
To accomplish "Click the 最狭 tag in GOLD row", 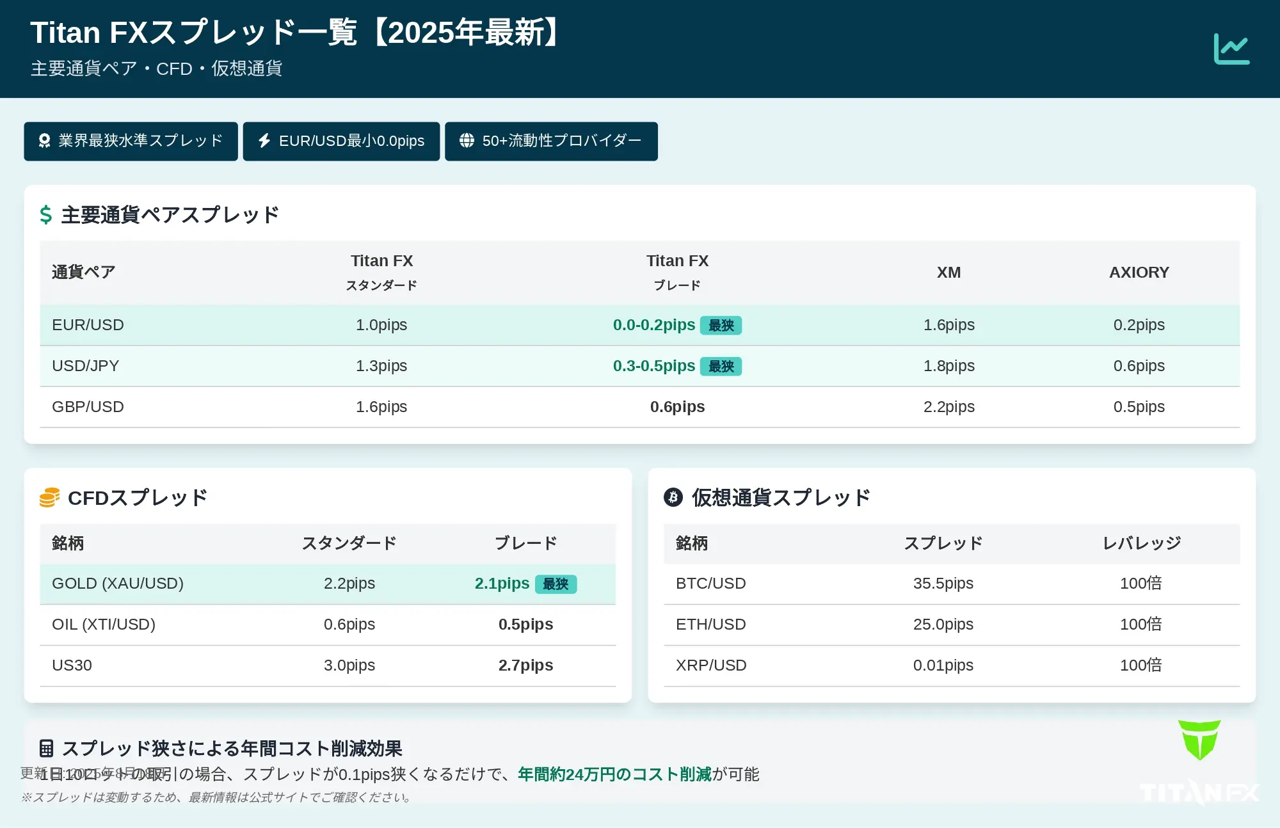I will tap(556, 584).
